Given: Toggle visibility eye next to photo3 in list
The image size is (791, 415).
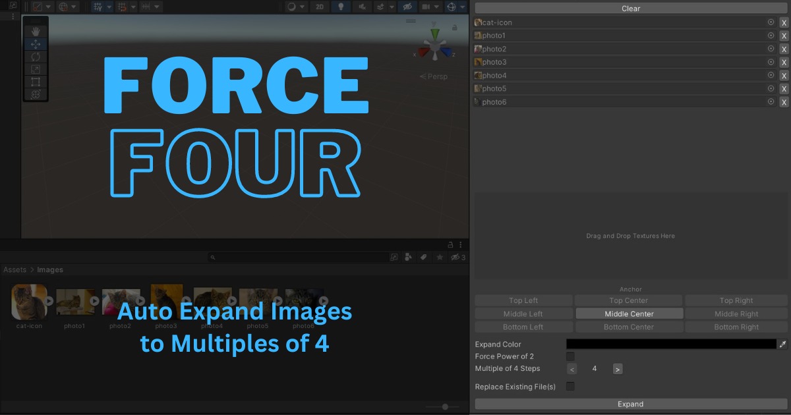Looking at the screenshot, I should 771,61.
